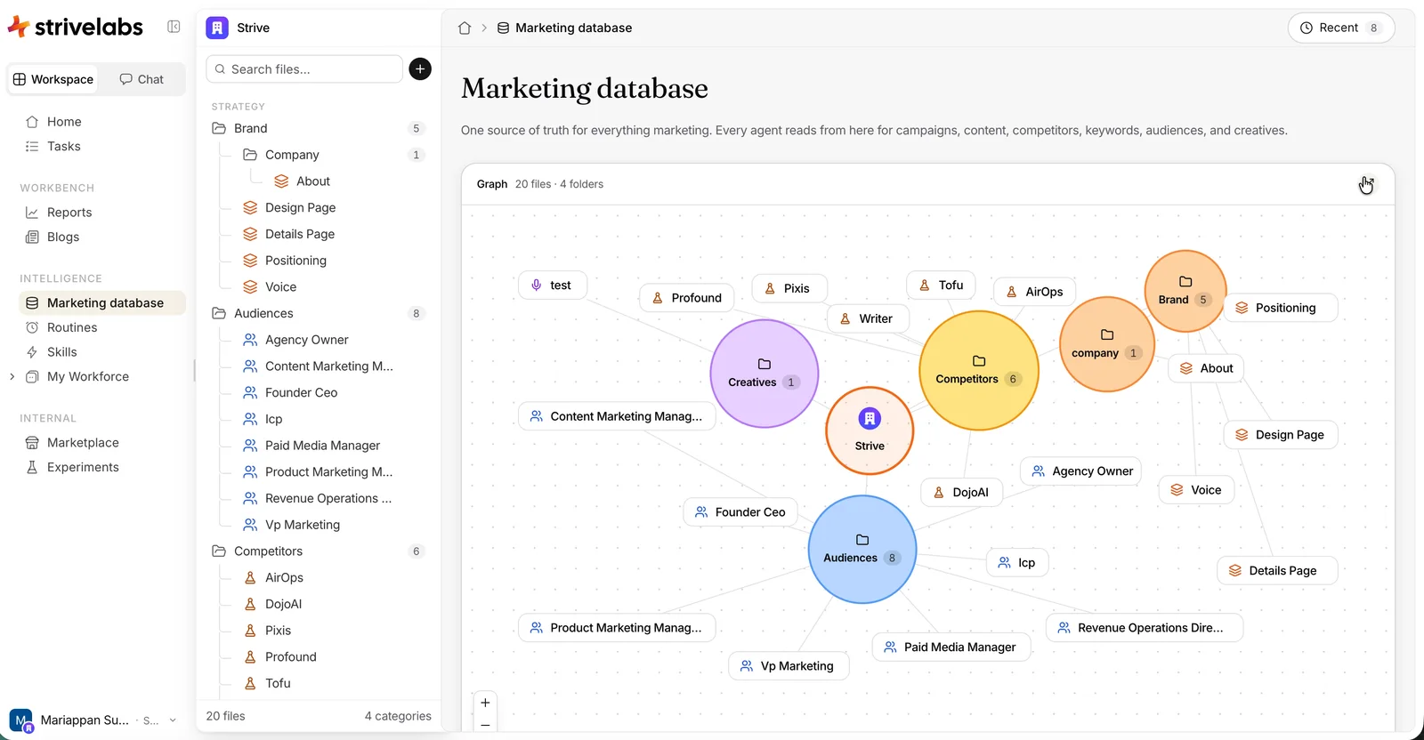Select the Writer node in graph
The image size is (1424, 740).
[x=868, y=318]
